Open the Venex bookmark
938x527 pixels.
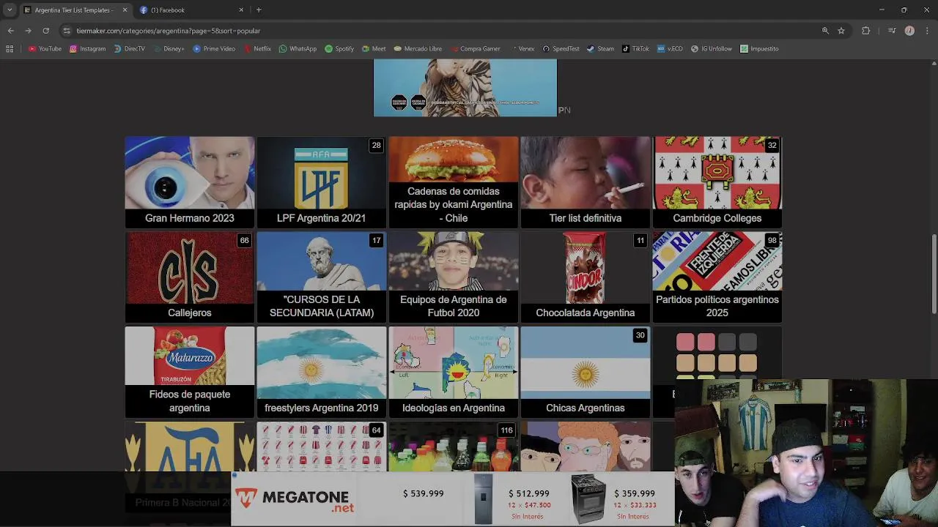522,49
